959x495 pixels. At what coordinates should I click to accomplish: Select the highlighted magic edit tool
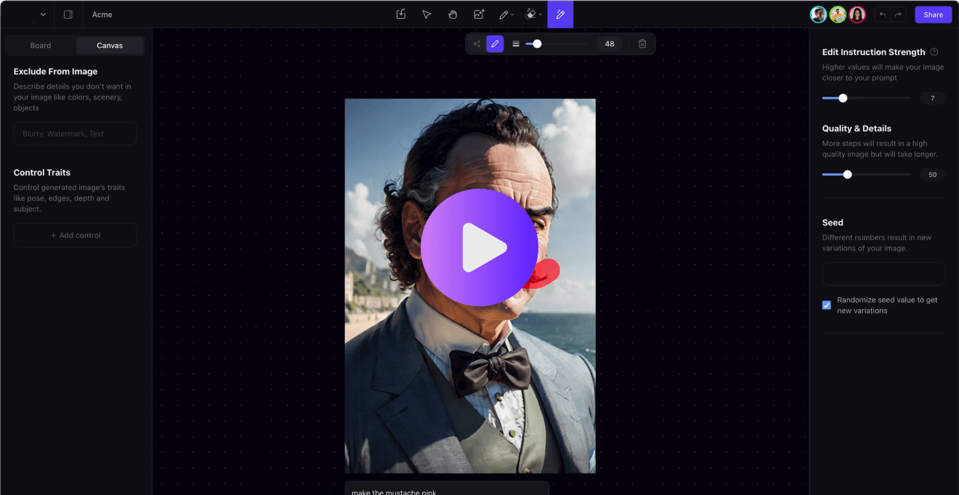560,15
